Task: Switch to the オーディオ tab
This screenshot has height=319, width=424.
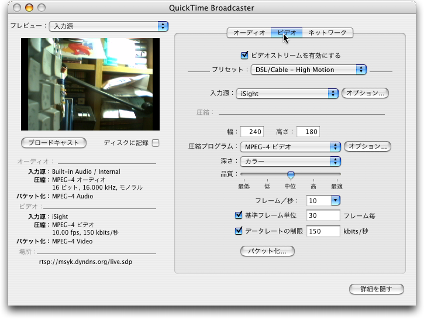Action: 249,33
